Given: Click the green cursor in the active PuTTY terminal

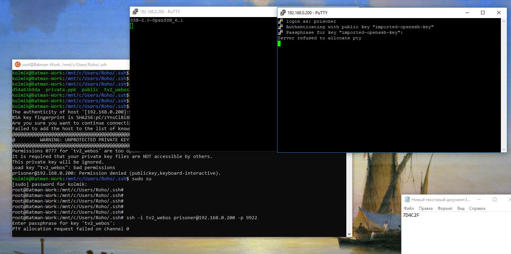Looking at the screenshot, I should [x=279, y=43].
